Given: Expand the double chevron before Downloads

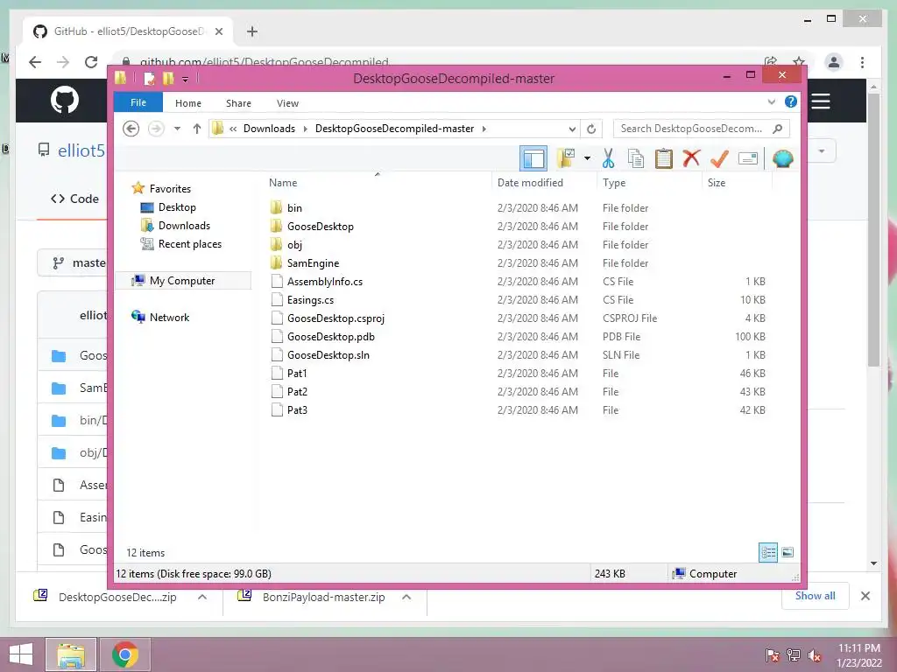Looking at the screenshot, I should point(233,129).
